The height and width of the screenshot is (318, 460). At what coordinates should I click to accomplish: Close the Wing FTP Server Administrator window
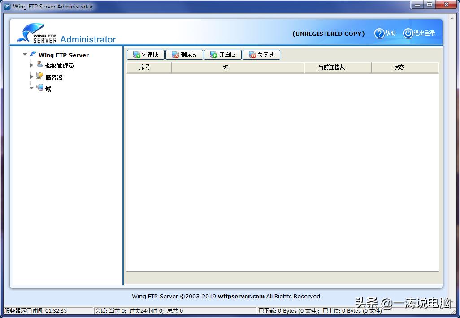pos(446,4)
